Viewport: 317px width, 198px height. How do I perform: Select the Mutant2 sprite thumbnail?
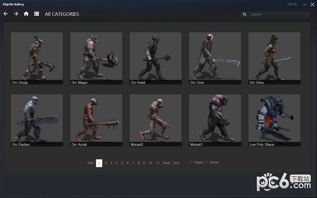[x=156, y=120]
